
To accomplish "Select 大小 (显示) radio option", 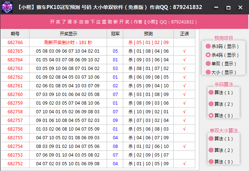I will [x=221, y=72].
